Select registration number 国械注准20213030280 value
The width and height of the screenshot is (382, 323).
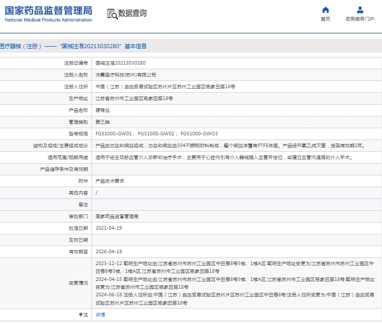121,63
